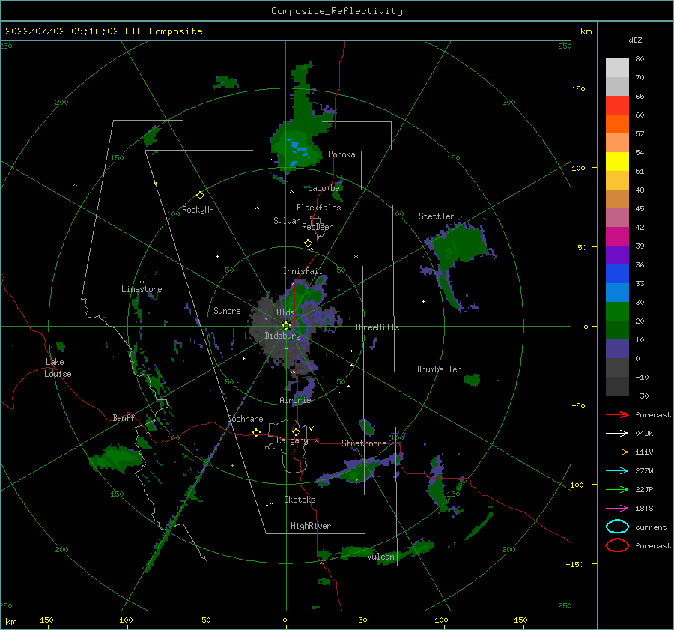Click the Composite_Reflectivity title
The image size is (674, 630).
tap(336, 11)
